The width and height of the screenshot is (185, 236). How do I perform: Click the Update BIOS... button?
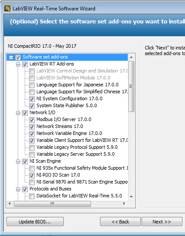[x=35, y=222]
